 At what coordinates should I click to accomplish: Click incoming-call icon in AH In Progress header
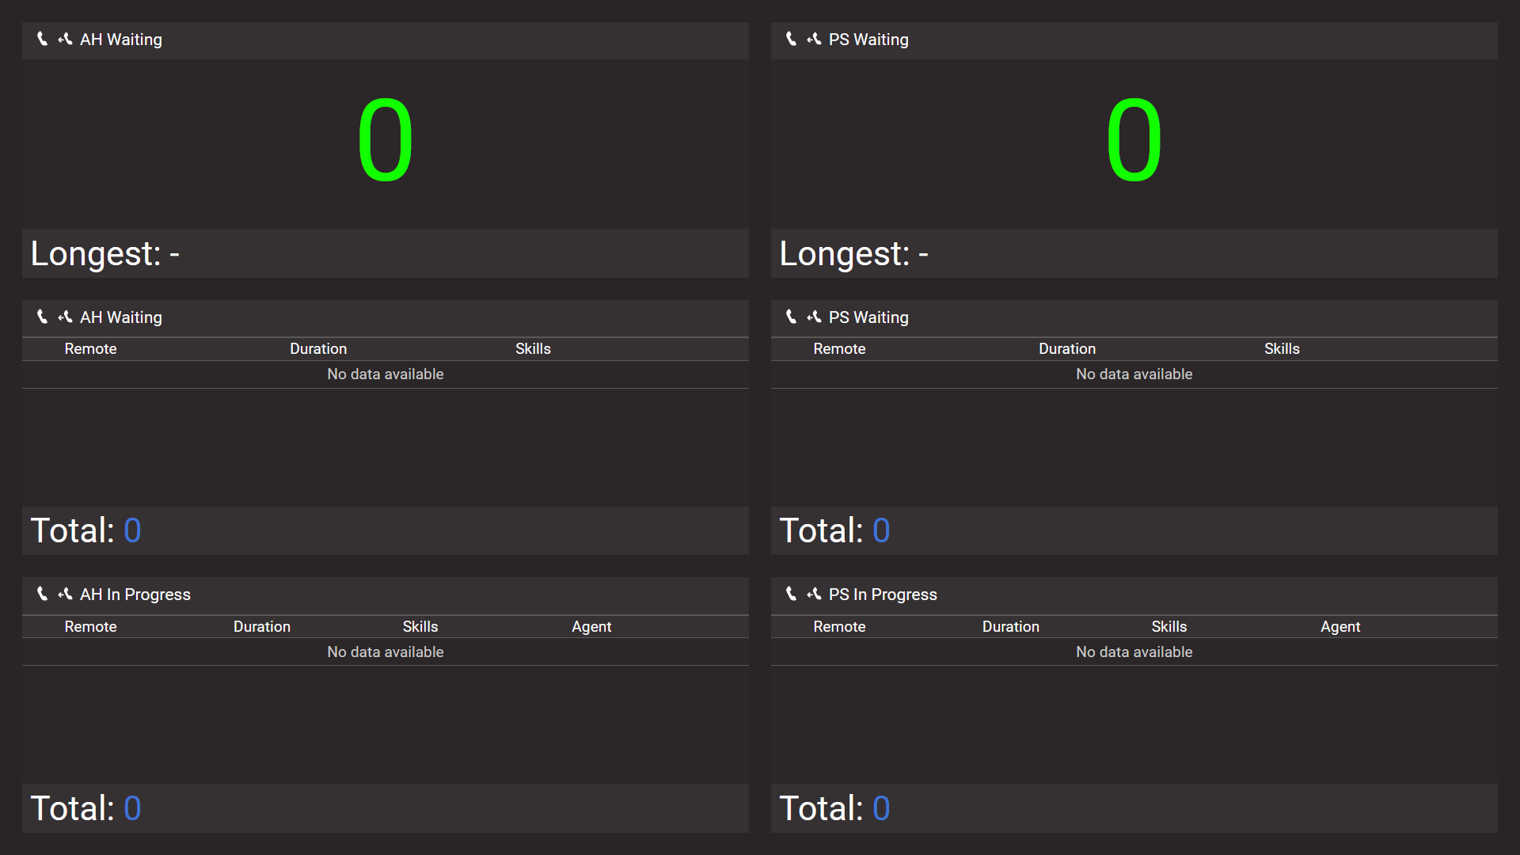pyautogui.click(x=65, y=594)
